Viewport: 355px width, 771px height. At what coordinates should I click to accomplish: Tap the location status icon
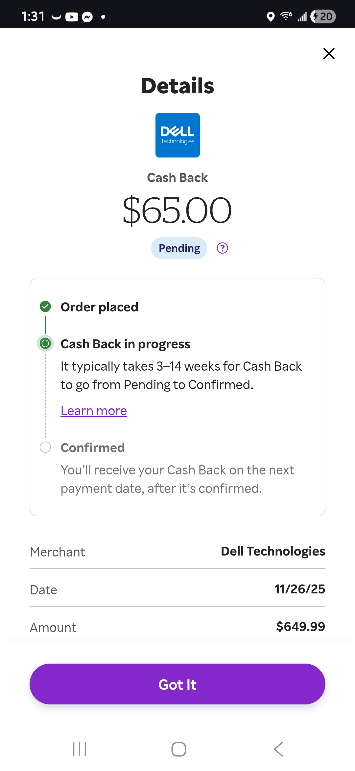[271, 16]
